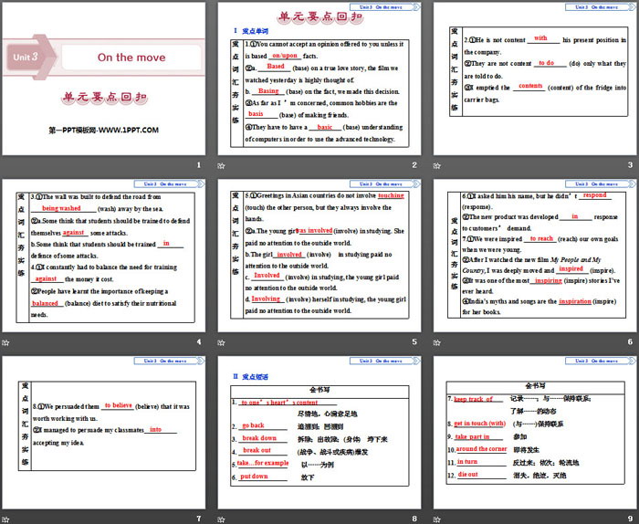The image size is (639, 524).
Task: Click red answer 'inspiration' on slide 6
Action: pos(574,301)
